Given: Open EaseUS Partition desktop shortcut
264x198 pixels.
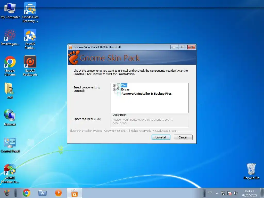Looking at the screenshot, I should (30, 39).
